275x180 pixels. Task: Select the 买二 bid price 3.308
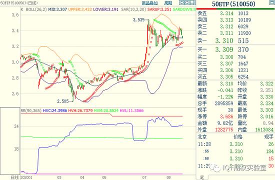coord(226,57)
